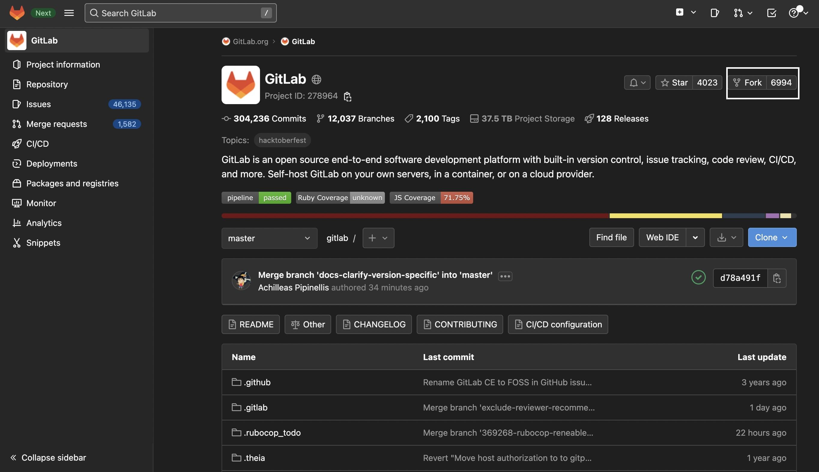
Task: Open the download source code dropdown
Action: click(726, 238)
